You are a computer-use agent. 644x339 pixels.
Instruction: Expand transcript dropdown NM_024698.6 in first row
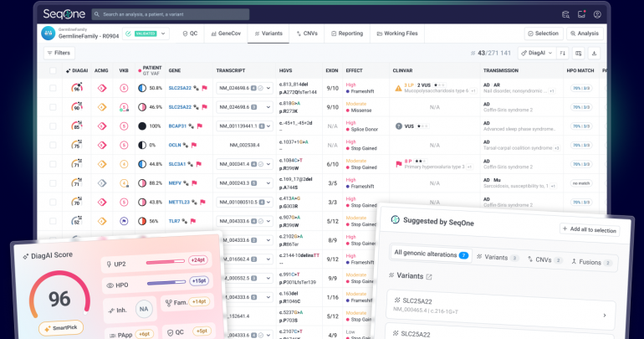268,88
